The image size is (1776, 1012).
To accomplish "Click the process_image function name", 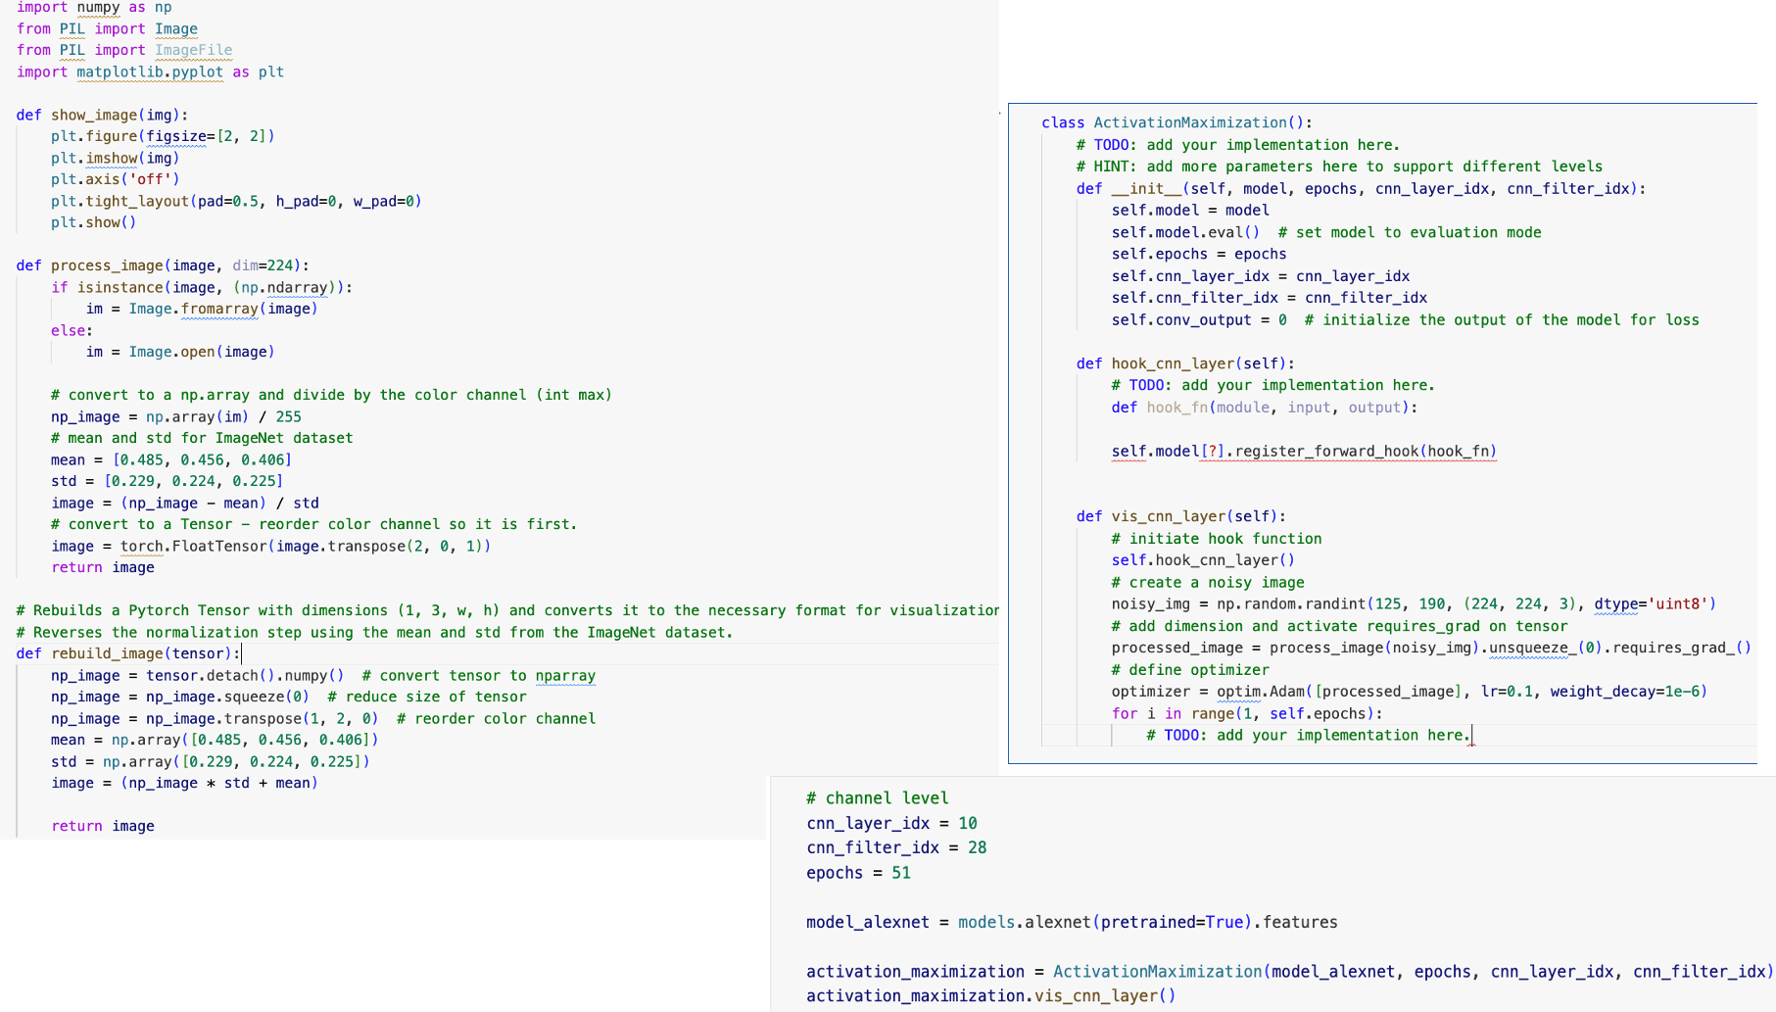I will (x=109, y=265).
